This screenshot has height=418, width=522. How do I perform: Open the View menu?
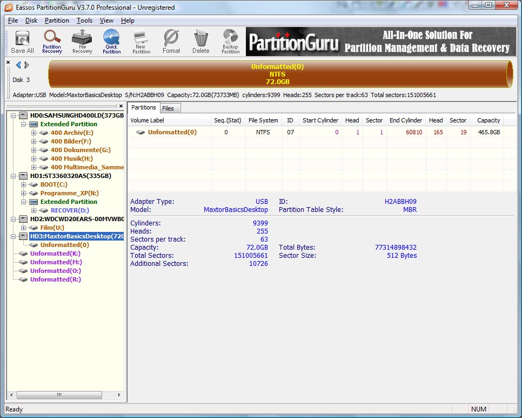(x=106, y=20)
